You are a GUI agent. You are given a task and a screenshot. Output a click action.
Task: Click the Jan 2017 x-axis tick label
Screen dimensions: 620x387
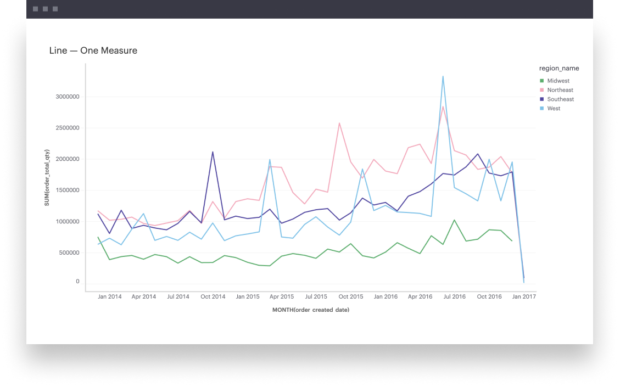tap(523, 297)
